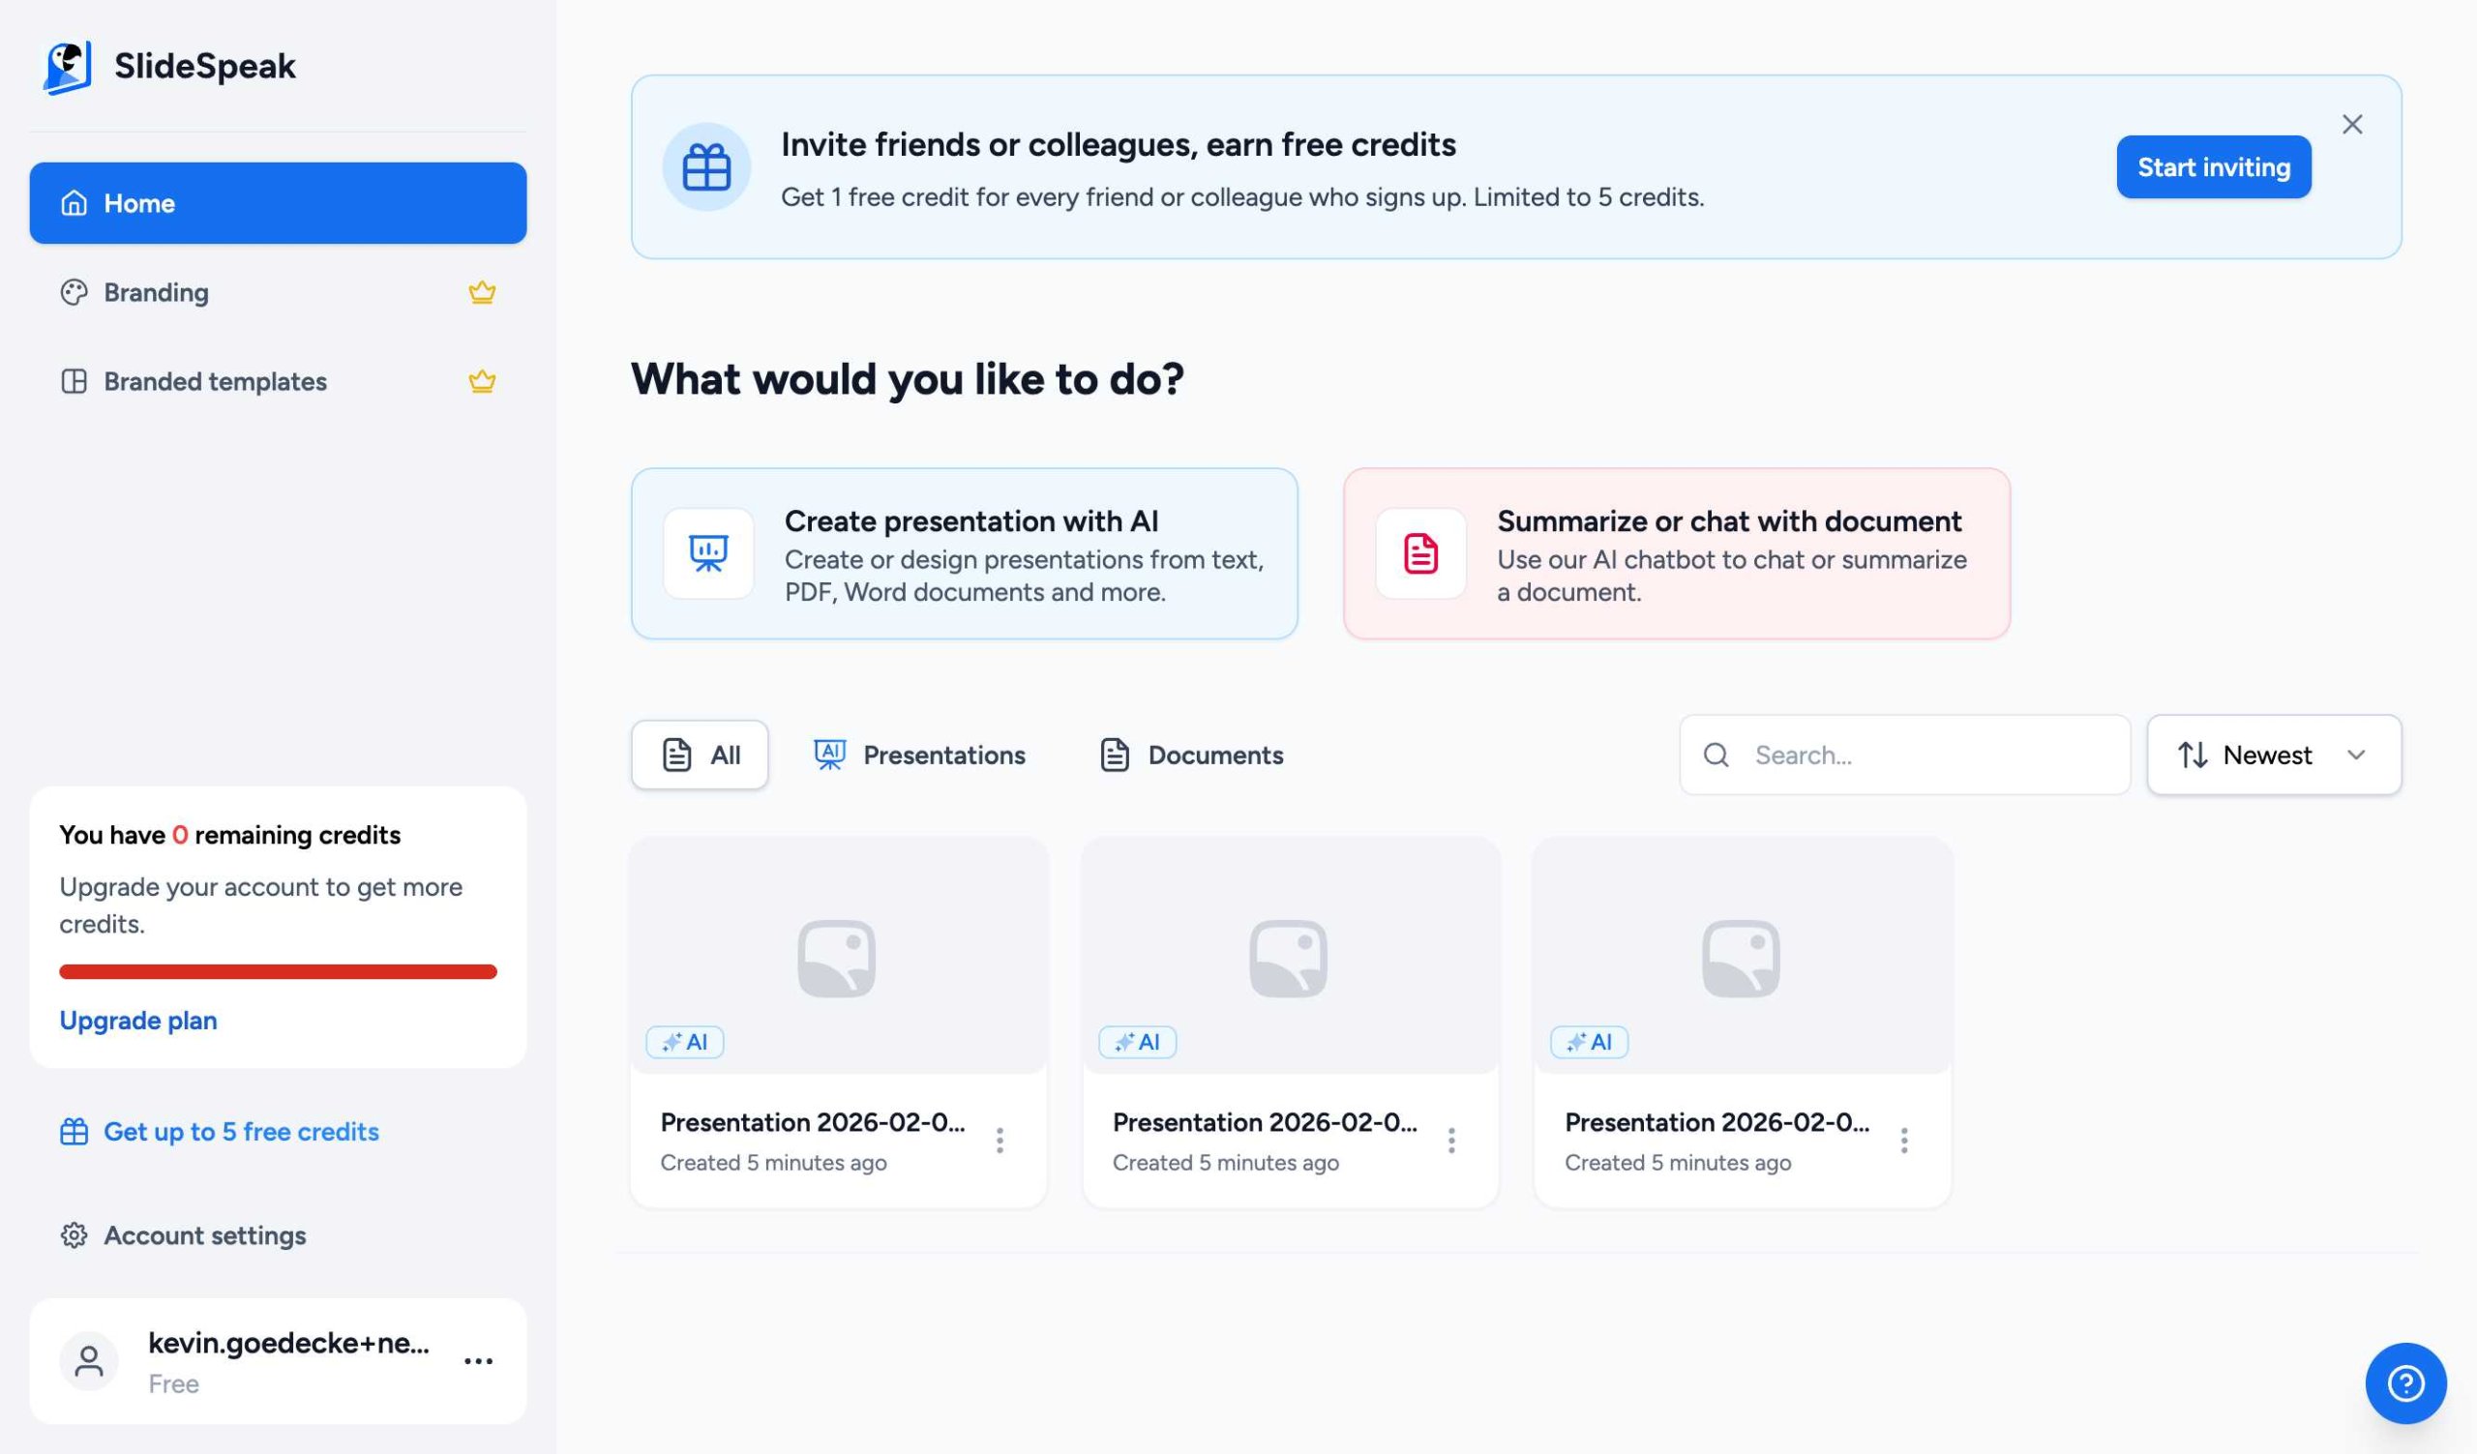This screenshot has height=1454, width=2477.
Task: Click the red credits usage bar
Action: tap(277, 971)
